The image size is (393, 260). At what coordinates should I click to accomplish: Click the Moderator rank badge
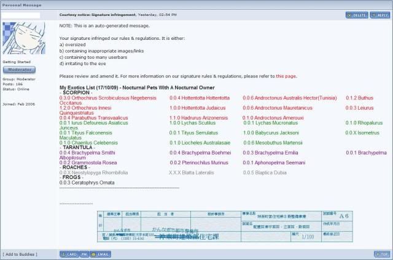(21, 70)
